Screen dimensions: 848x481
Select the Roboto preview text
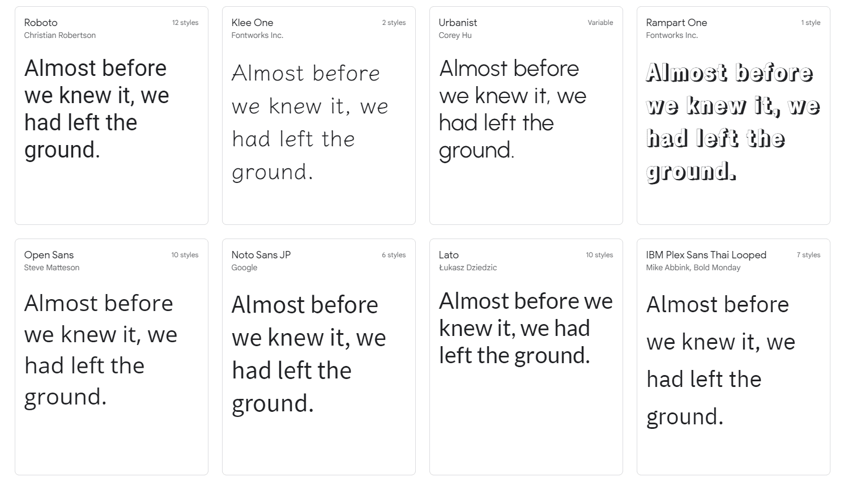coord(96,109)
